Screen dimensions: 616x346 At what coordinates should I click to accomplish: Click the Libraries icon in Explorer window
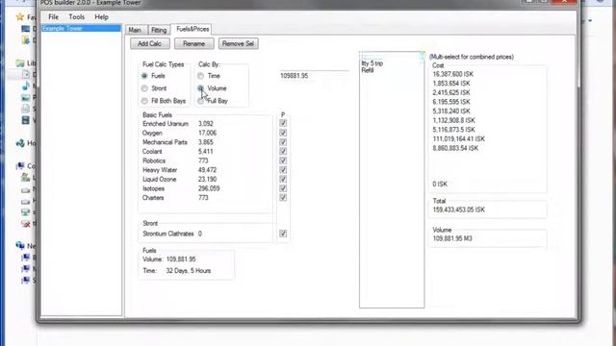[20, 63]
